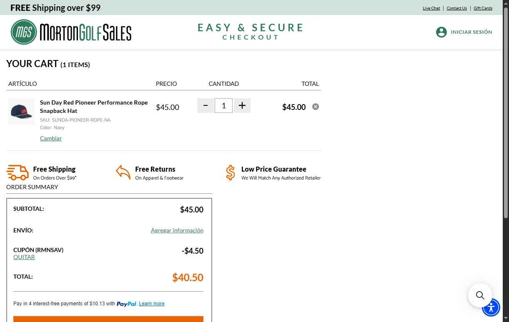Click the CANTIDAD column header
509x322 pixels.
click(224, 84)
